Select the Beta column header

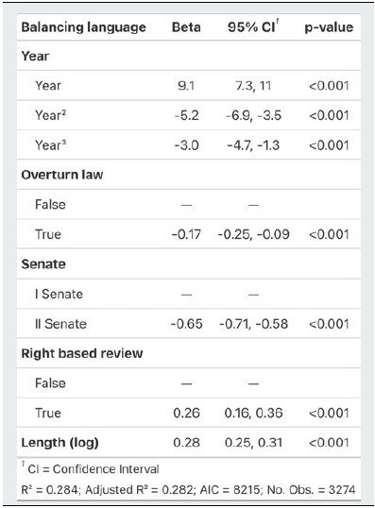point(186,27)
